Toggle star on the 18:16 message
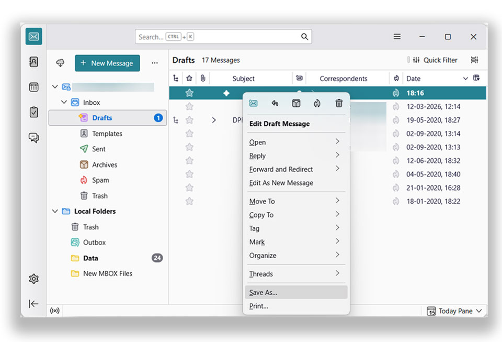This screenshot has height=342, width=502. point(189,93)
